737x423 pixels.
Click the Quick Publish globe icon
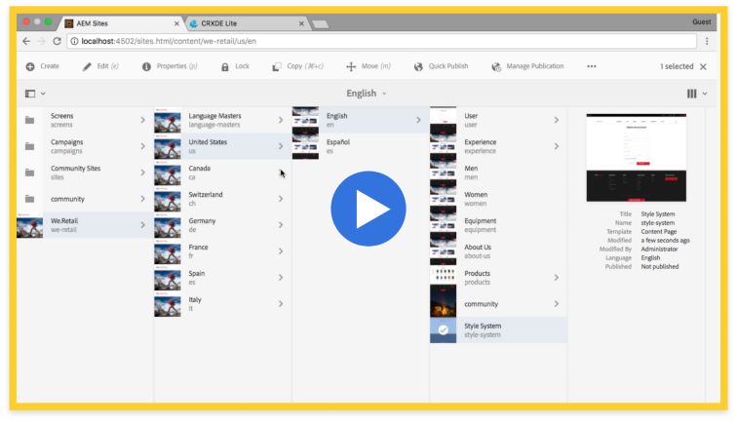click(x=418, y=67)
